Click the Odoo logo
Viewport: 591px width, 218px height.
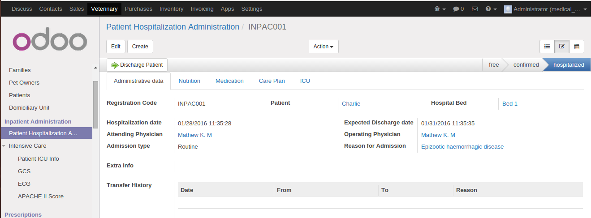[49, 41]
